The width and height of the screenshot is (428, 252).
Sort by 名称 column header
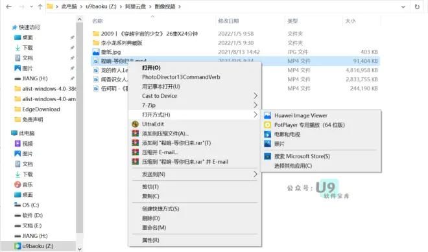pyautogui.click(x=97, y=21)
